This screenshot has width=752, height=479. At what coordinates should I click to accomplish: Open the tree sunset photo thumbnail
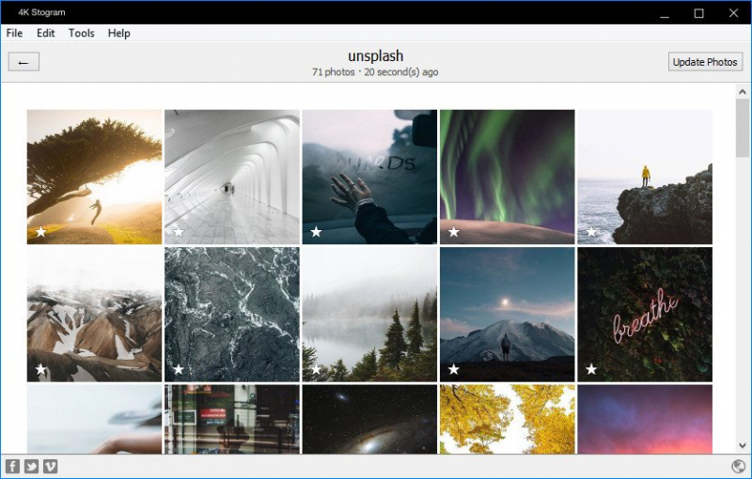tap(95, 177)
